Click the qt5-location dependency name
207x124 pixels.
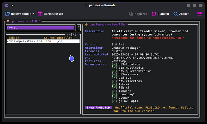click(129, 65)
